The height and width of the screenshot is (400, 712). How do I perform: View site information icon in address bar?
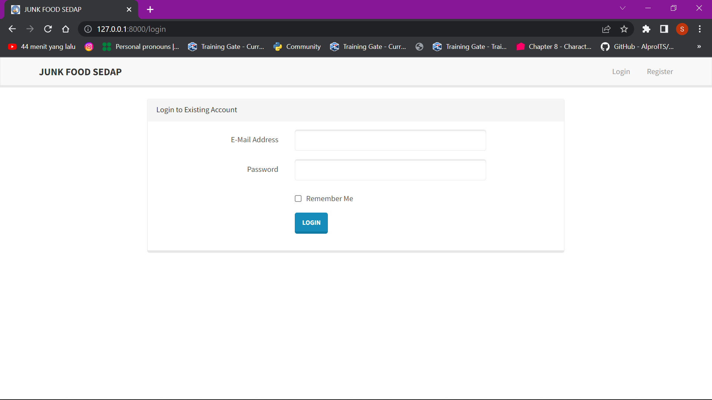point(88,29)
